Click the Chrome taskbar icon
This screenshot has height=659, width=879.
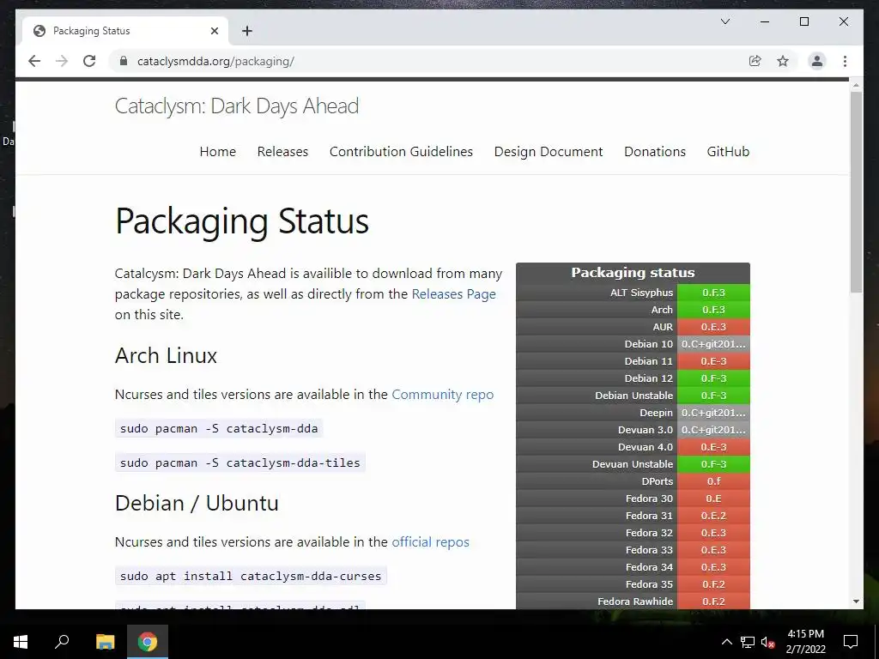[x=148, y=642]
